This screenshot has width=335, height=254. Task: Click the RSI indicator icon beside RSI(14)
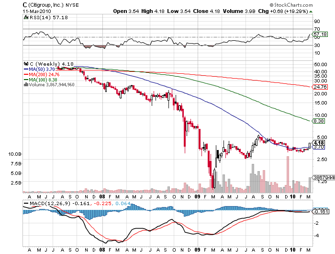pos(26,17)
